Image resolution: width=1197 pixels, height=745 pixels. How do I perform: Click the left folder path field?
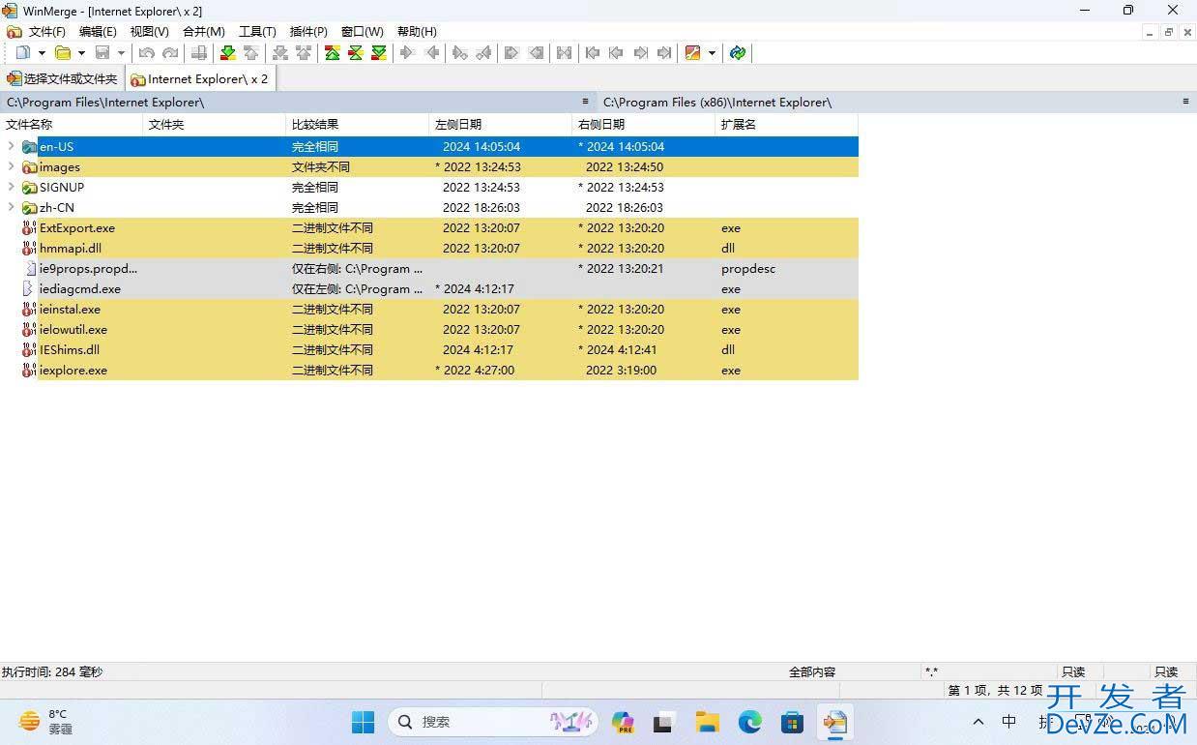click(289, 102)
